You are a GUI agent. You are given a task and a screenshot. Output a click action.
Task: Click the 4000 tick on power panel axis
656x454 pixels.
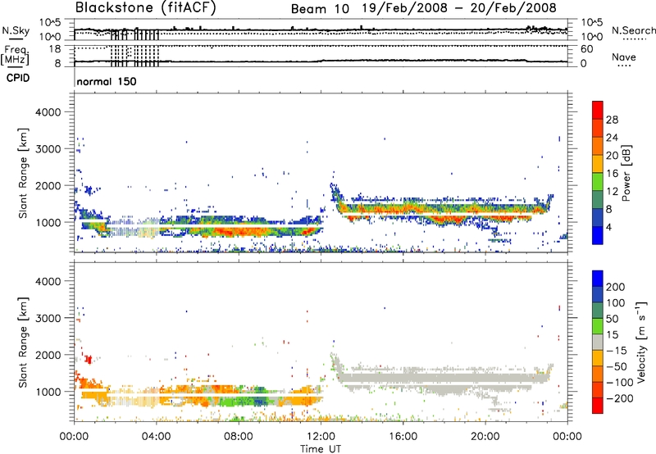click(x=48, y=112)
